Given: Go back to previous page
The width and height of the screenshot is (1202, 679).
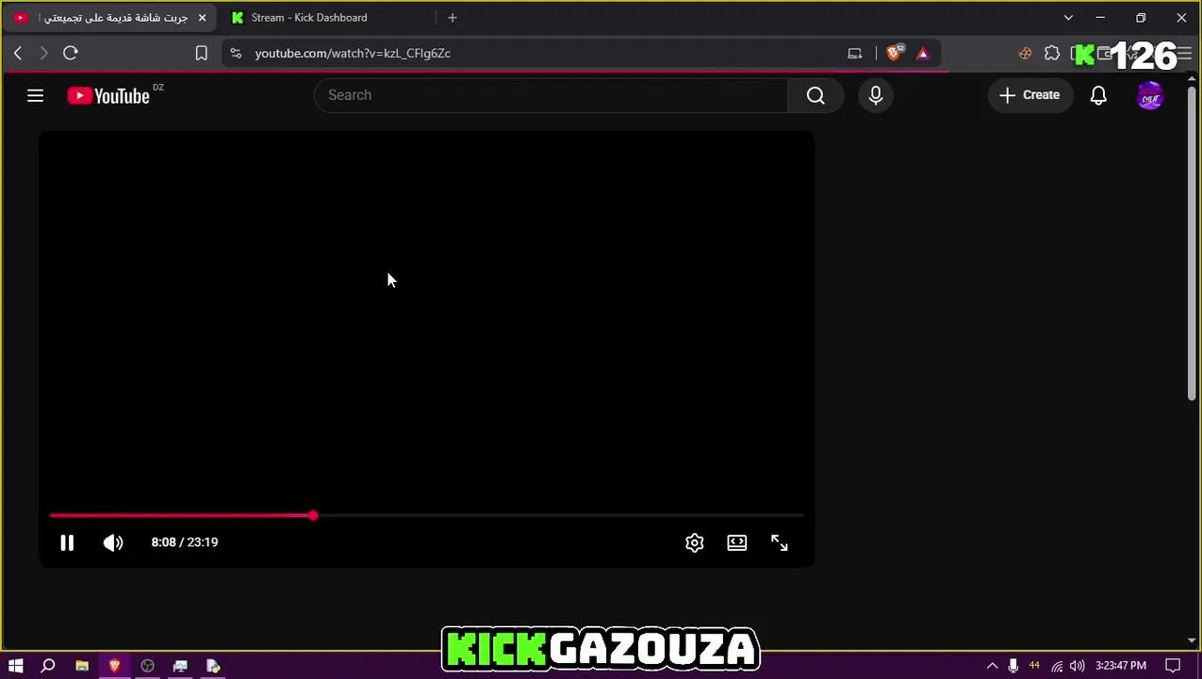Looking at the screenshot, I should click(18, 54).
